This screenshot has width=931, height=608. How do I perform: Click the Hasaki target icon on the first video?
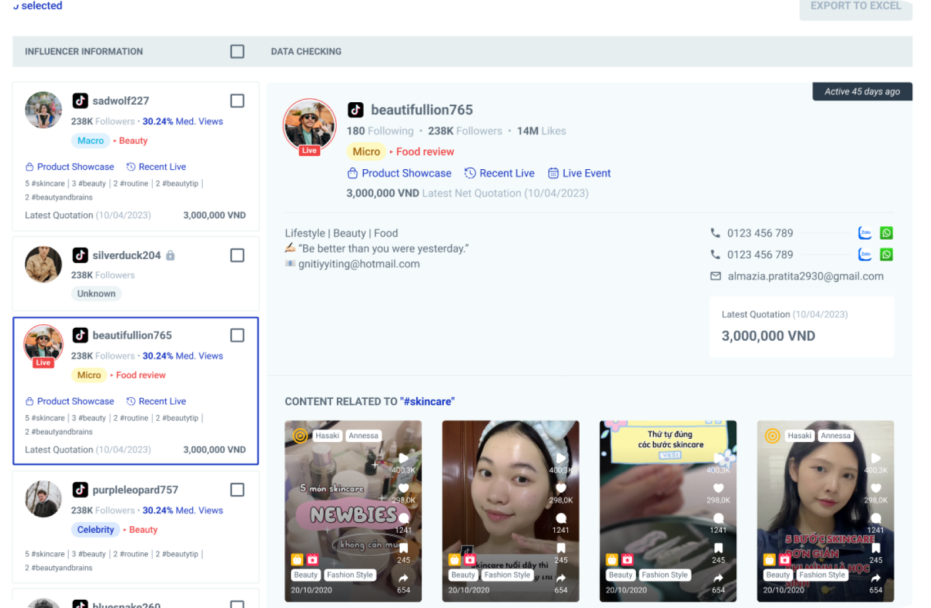[x=300, y=436]
